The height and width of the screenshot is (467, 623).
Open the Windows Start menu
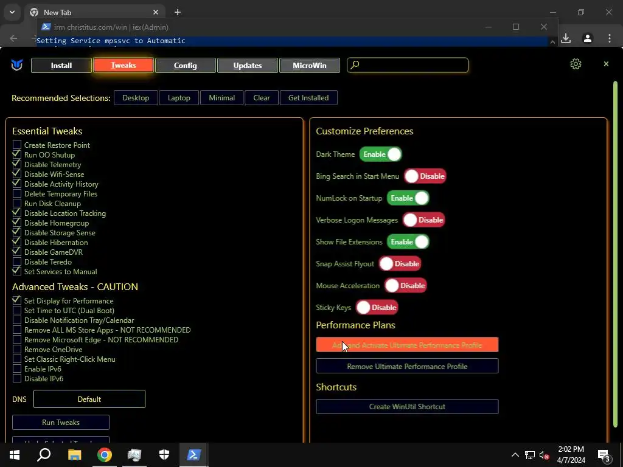click(x=15, y=455)
